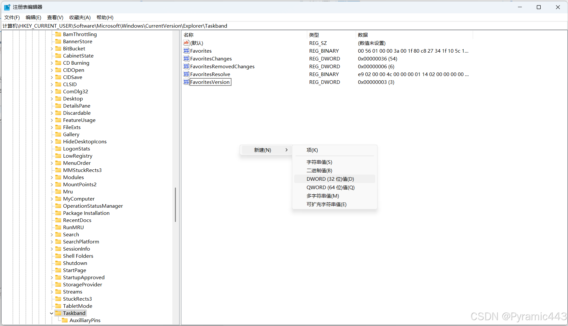The height and width of the screenshot is (326, 568).
Task: Click the OperationStatusManager folder icon
Action: point(58,206)
